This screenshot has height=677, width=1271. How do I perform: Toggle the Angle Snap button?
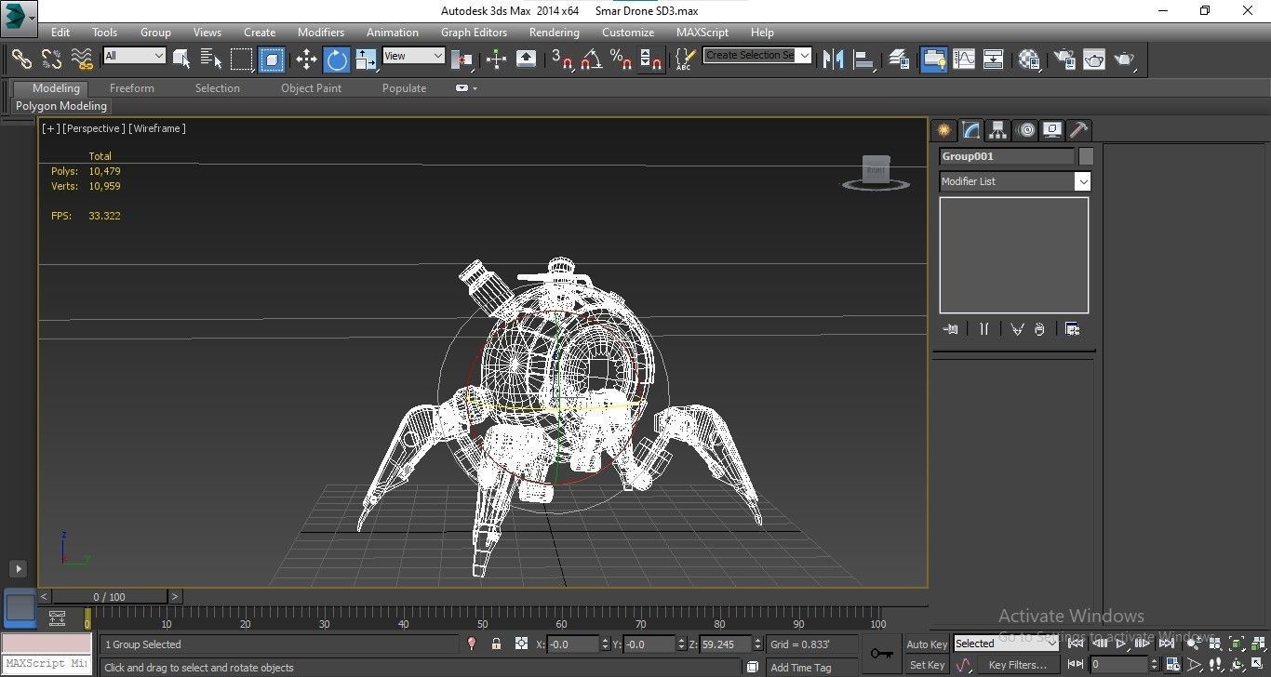coord(591,59)
